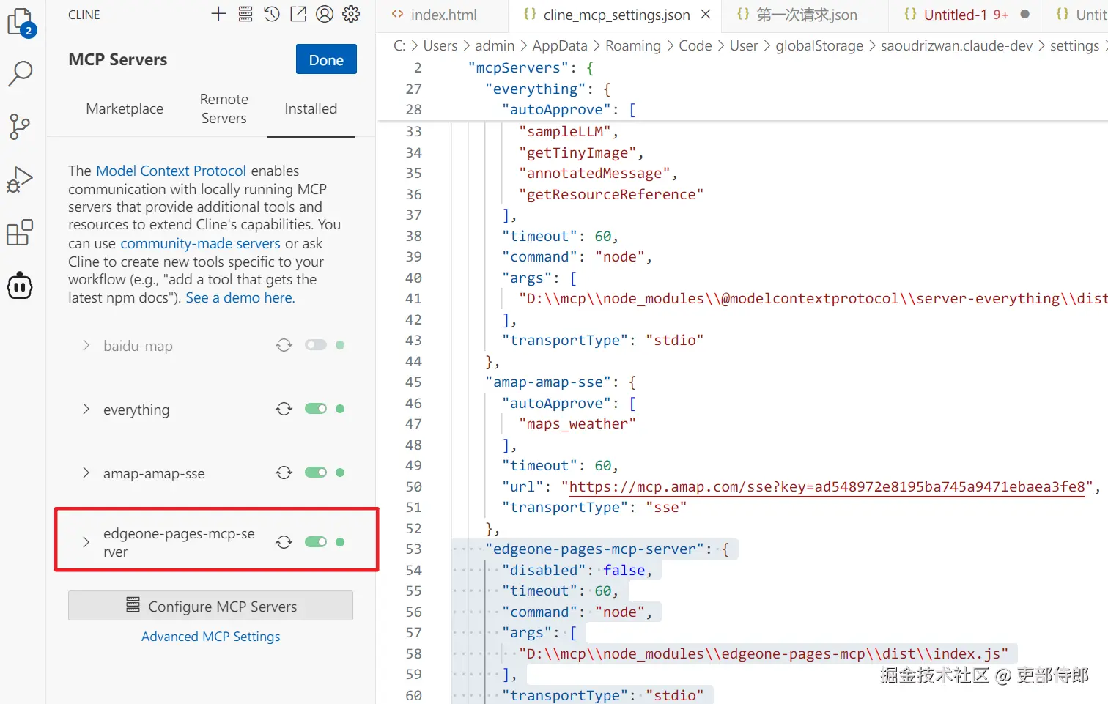1108x704 pixels.
Task: Click the AppData breadcrumb segment
Action: [x=560, y=45]
